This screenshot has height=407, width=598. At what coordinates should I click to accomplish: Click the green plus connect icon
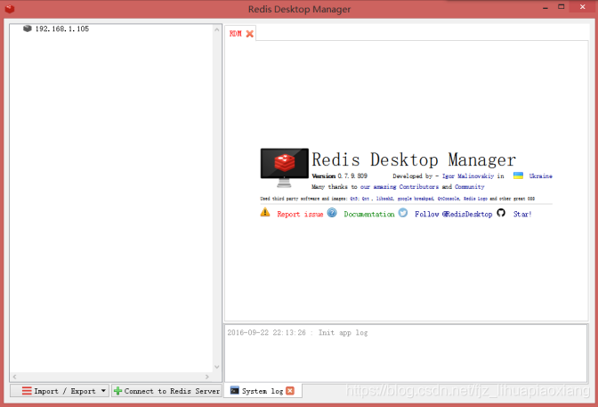tap(117, 391)
